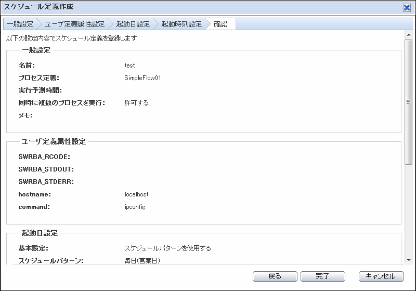This screenshot has width=416, height=291.
Task: Click the ユーザ定義属性設定 group heading
Action: [54, 141]
